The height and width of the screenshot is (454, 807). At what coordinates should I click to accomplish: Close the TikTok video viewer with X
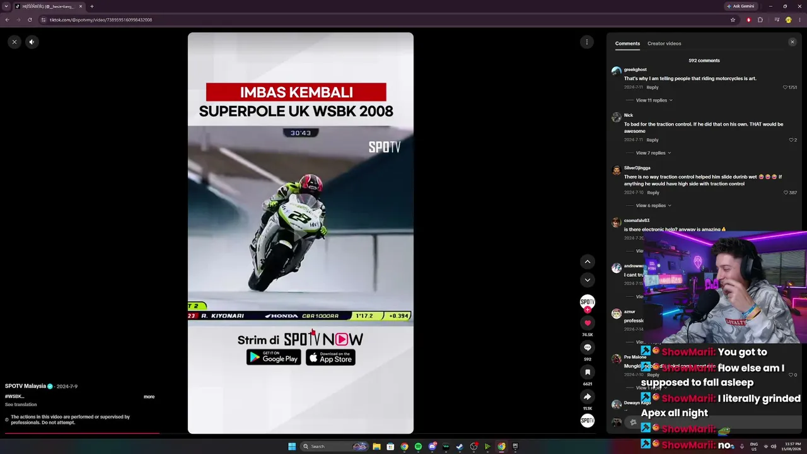click(x=15, y=42)
